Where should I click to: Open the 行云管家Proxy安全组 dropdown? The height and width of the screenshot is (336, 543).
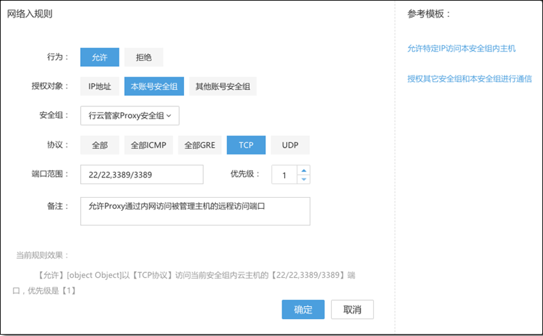click(129, 116)
